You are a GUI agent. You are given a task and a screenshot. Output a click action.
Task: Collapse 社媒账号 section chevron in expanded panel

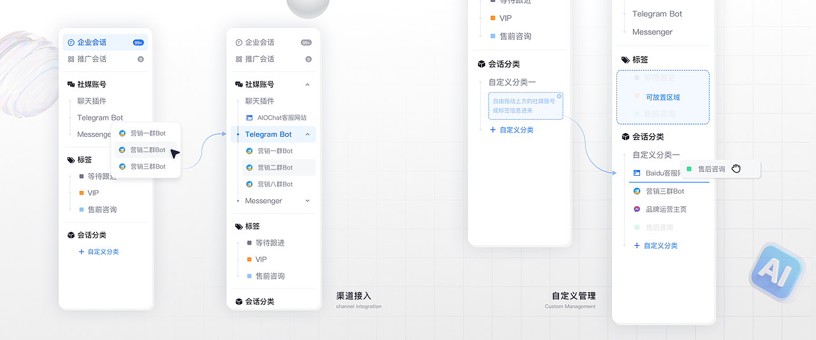click(x=308, y=85)
